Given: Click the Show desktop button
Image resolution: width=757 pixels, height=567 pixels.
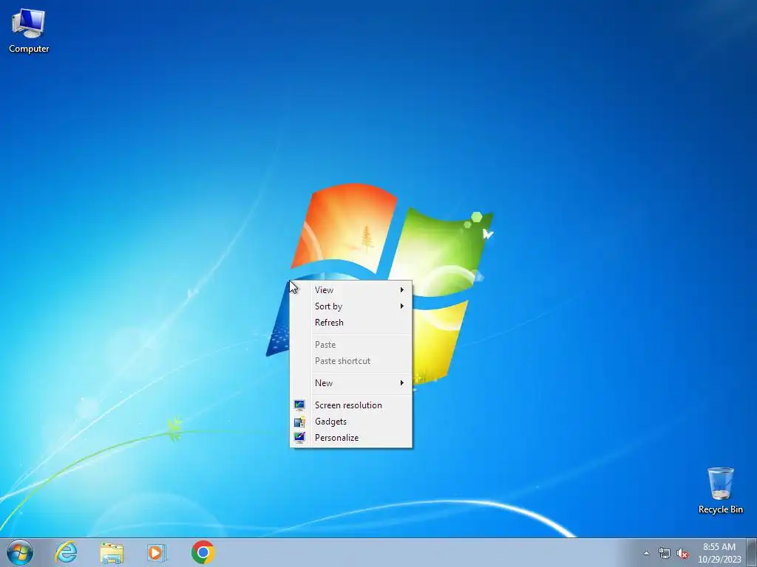Looking at the screenshot, I should [x=752, y=552].
